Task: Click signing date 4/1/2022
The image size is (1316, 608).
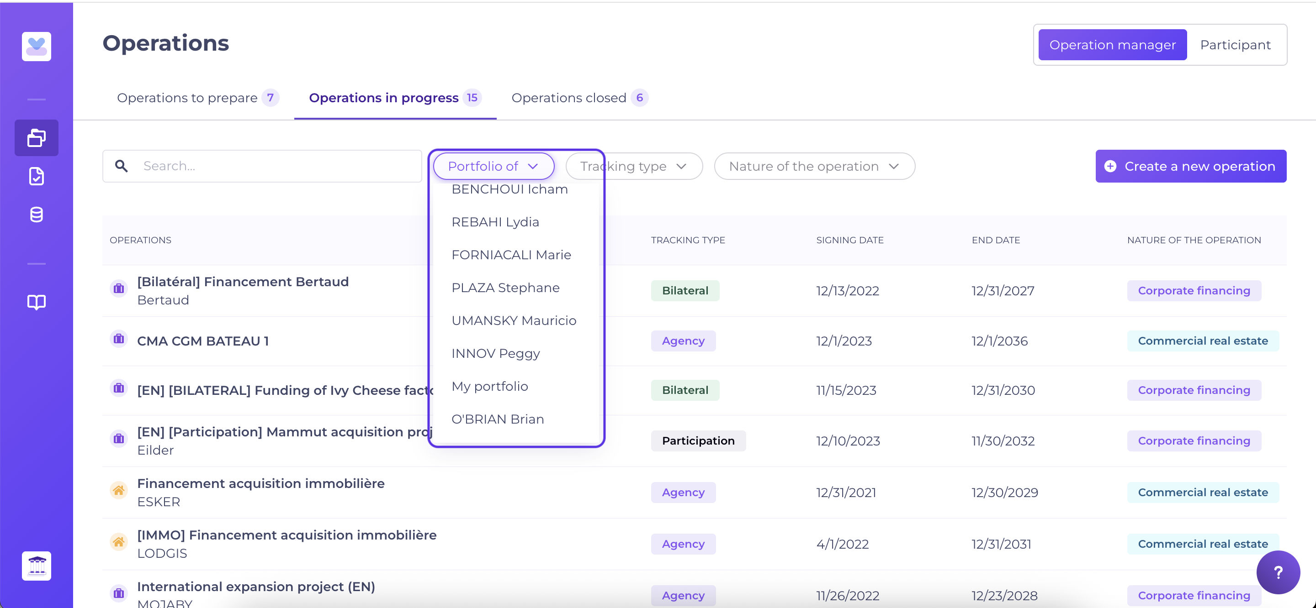Action: 842,544
